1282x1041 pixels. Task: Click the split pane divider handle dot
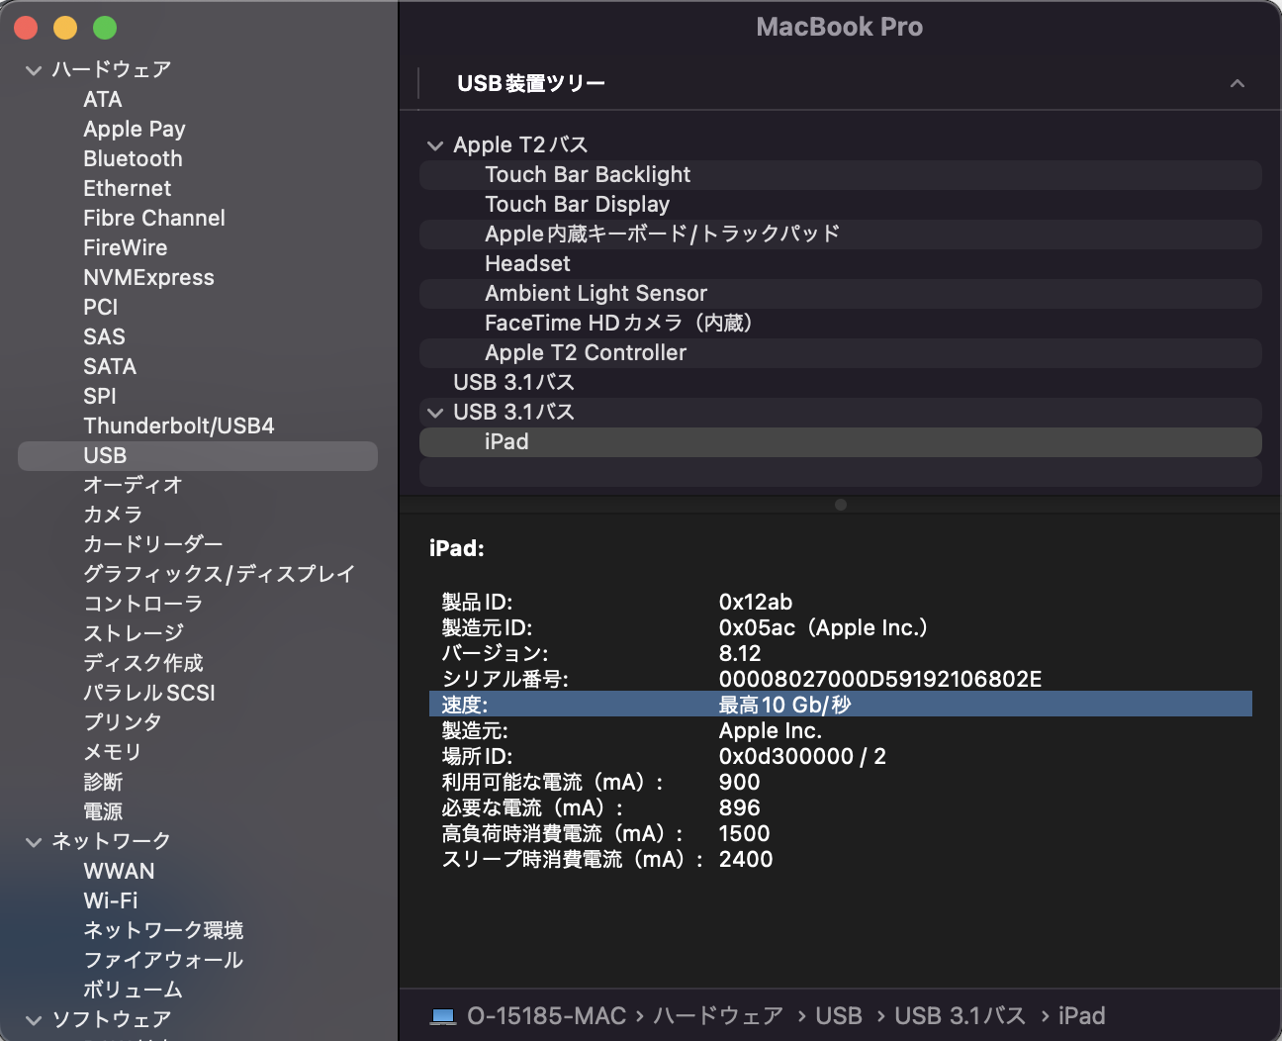[841, 505]
